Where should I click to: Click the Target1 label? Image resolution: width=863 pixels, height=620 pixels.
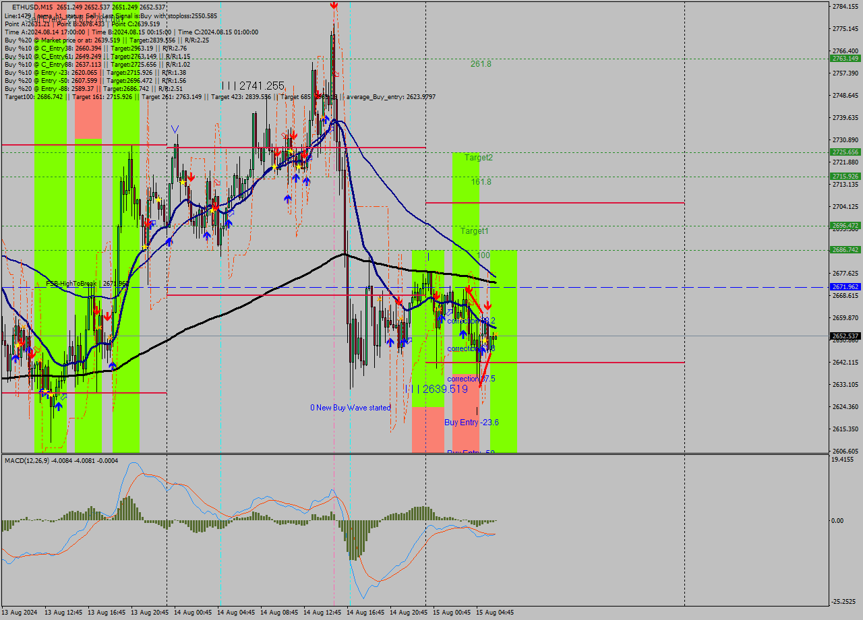coord(474,230)
